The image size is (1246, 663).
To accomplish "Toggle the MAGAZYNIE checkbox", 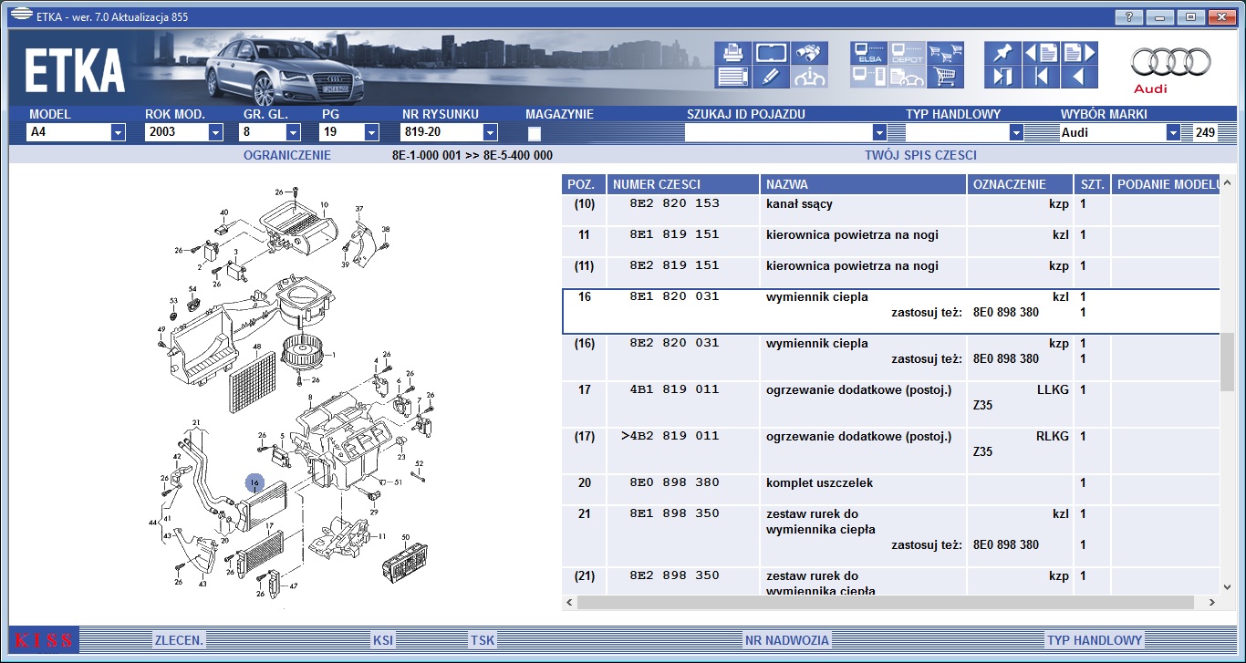I will tap(534, 133).
